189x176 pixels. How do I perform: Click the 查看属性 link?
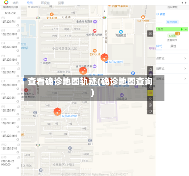[x=172, y=40]
